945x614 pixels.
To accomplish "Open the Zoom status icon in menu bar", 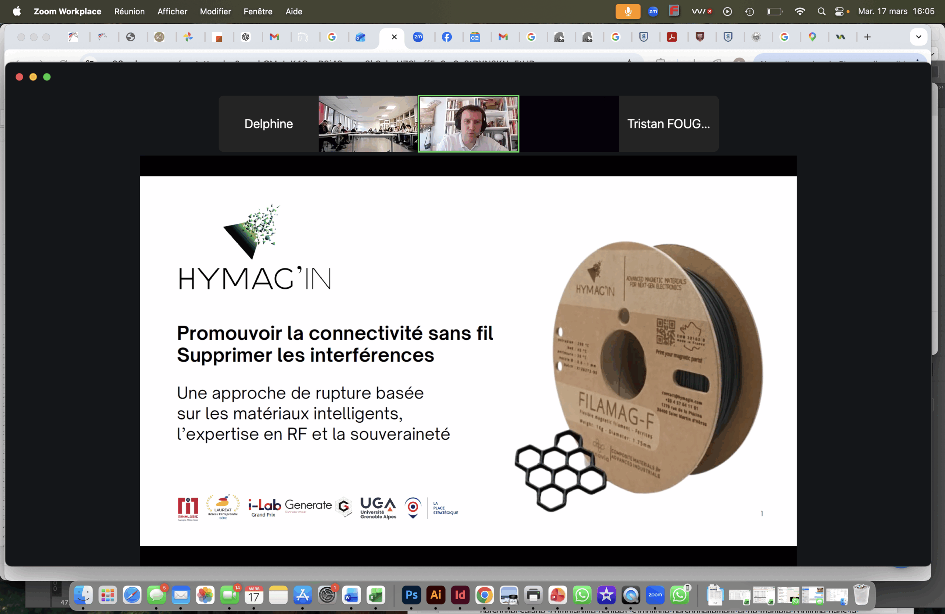I will [653, 11].
